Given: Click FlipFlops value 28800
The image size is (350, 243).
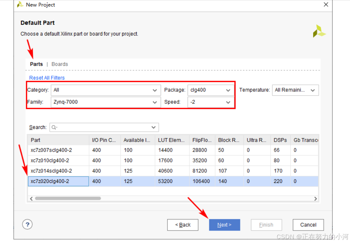Looking at the screenshot, I should point(200,150).
